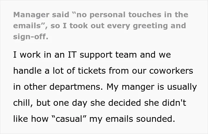The image size is (208, 134).
Task: Click the word "handle" in the paragraph
Action: click(x=27, y=71)
